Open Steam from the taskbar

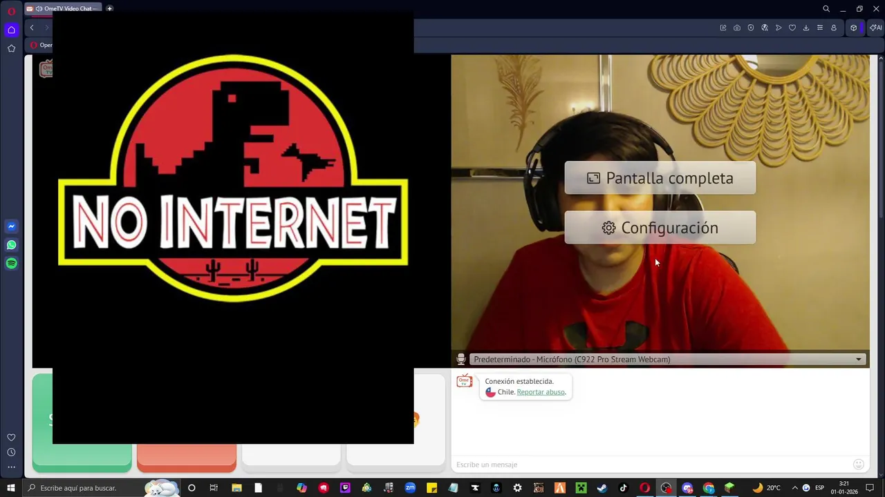602,488
